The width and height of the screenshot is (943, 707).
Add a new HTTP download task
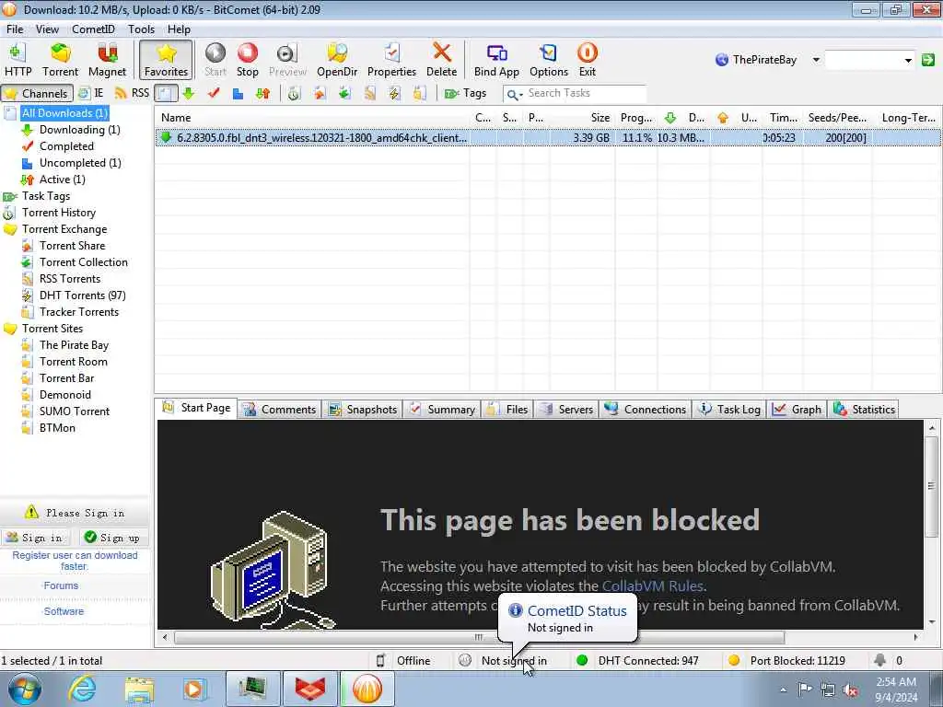click(17, 60)
